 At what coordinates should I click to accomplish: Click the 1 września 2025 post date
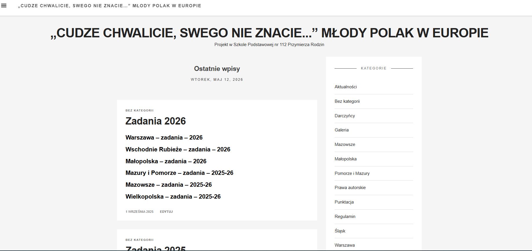coord(140,212)
